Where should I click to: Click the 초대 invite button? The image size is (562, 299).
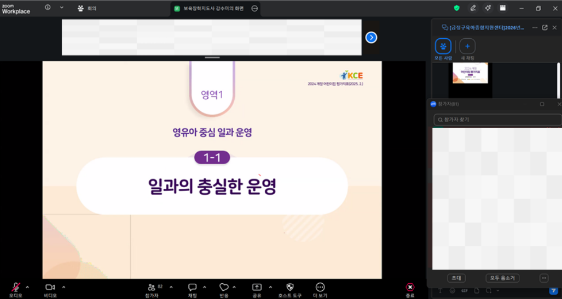coord(455,278)
